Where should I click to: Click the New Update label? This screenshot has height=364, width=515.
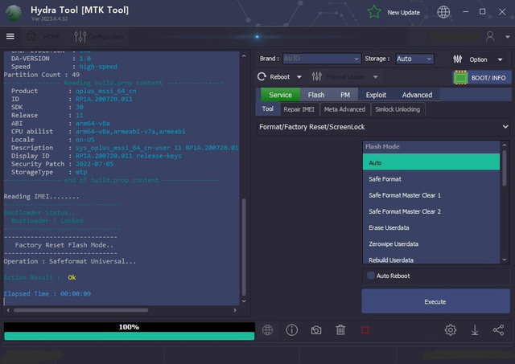(x=404, y=13)
